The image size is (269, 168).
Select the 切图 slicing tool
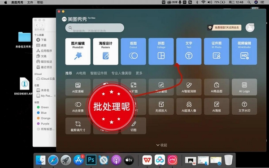click(x=133, y=126)
